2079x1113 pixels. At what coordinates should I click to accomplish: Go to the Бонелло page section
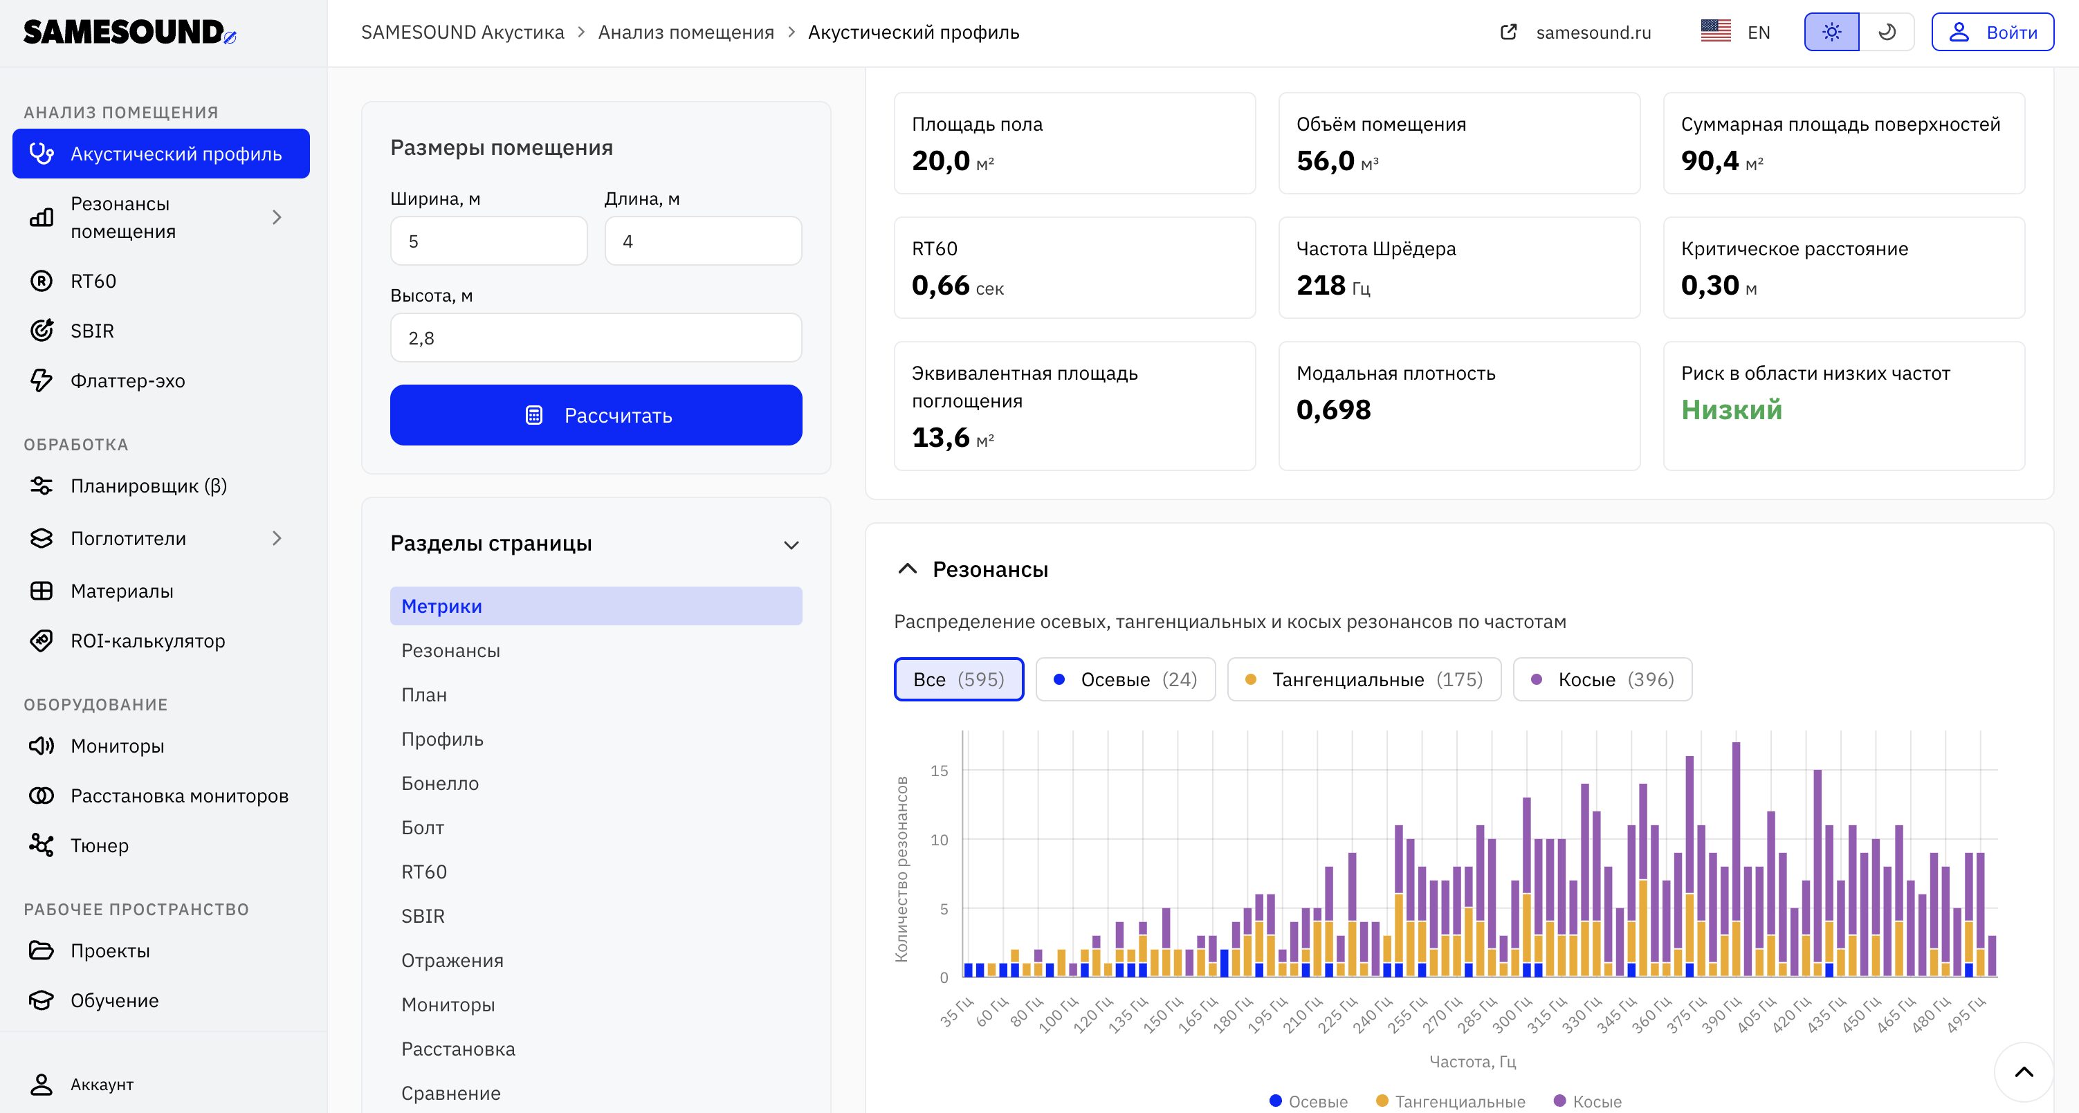tap(440, 783)
